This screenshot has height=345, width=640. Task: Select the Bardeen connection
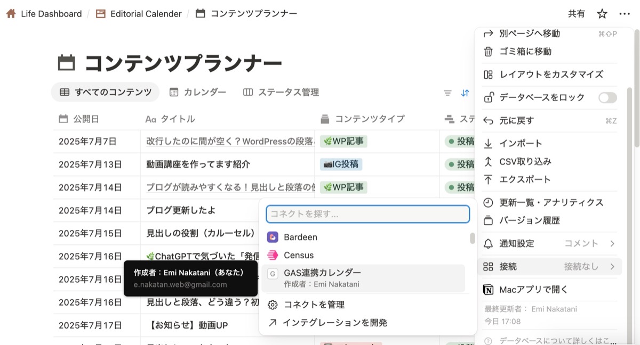pyautogui.click(x=300, y=237)
